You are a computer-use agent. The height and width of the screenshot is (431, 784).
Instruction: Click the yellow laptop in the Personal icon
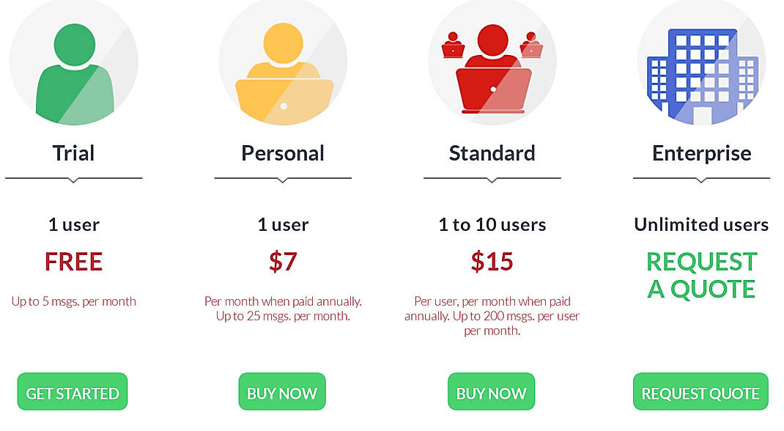pos(283,99)
